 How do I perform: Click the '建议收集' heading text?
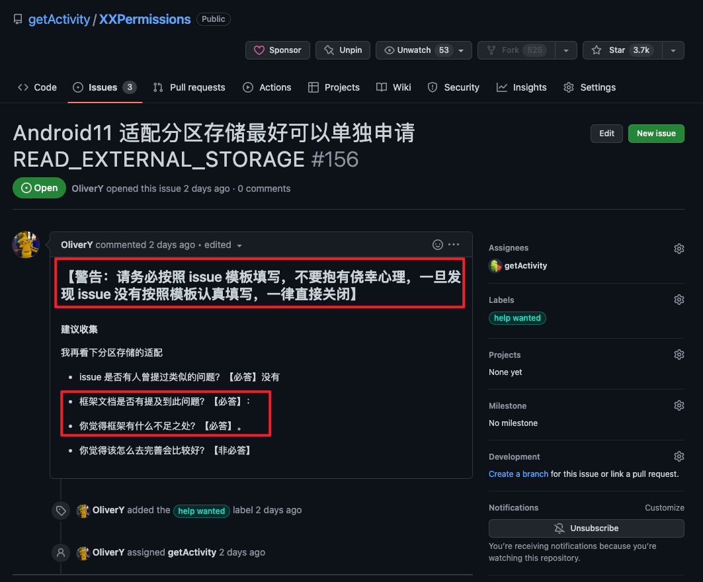coord(79,329)
